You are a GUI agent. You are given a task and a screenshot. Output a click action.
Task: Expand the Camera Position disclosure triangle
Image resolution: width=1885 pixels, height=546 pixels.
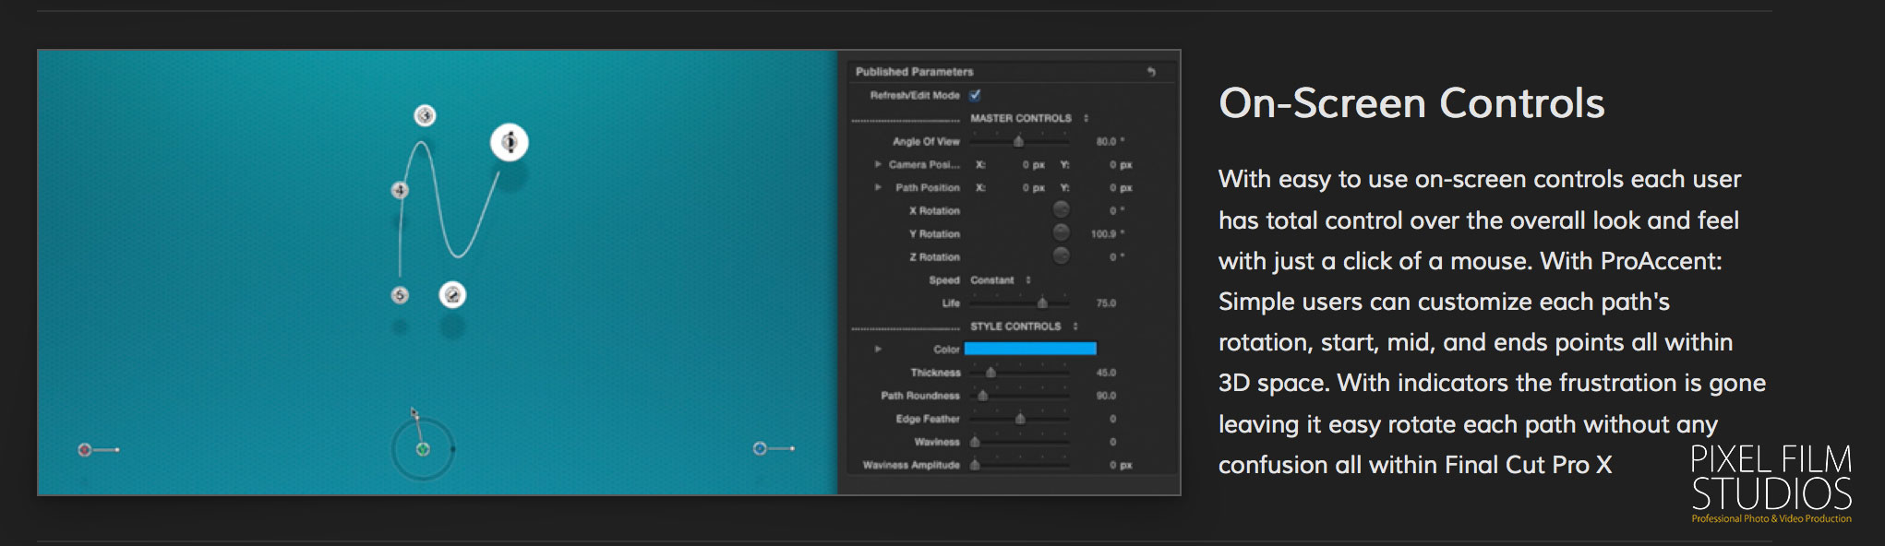pos(878,164)
